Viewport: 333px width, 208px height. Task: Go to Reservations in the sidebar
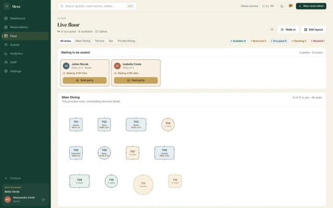point(25,27)
